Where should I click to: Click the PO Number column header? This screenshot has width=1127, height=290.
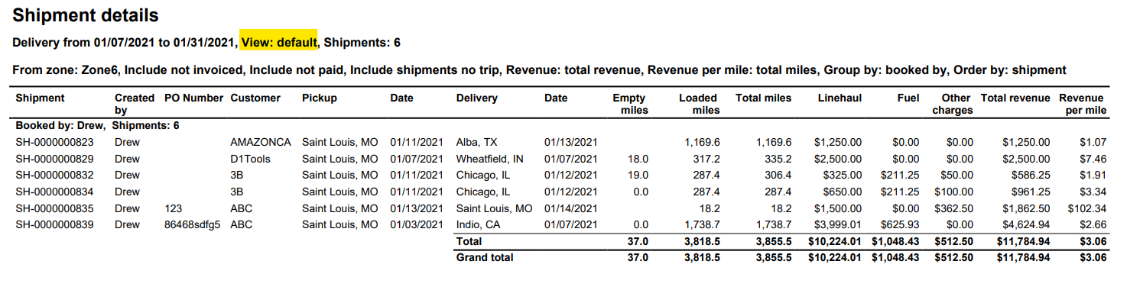point(193,98)
